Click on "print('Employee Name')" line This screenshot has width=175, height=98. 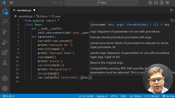tap(56, 53)
